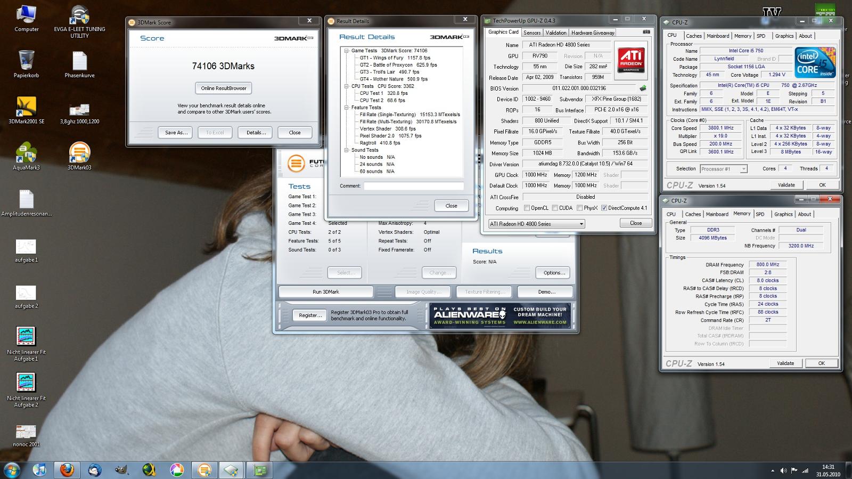Open the Action Center flag tray icon
852x479 pixels.
pyautogui.click(x=794, y=470)
